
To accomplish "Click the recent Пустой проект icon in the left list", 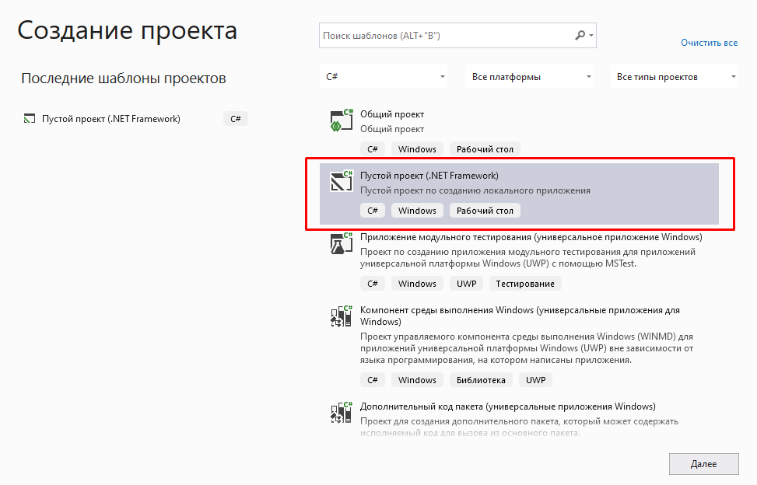I will tap(30, 119).
